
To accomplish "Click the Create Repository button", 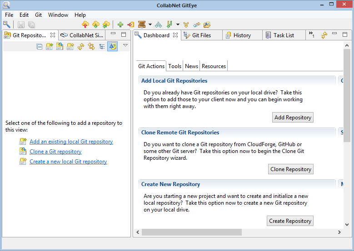I will pyautogui.click(x=290, y=221).
